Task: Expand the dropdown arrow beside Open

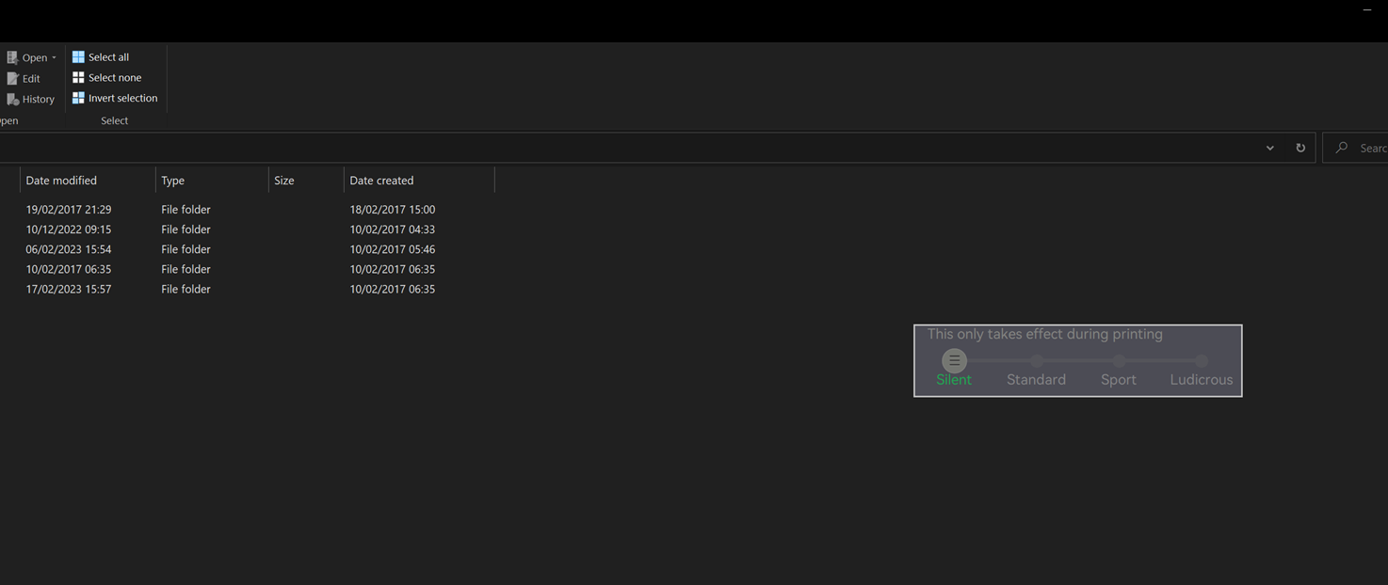Action: tap(54, 56)
